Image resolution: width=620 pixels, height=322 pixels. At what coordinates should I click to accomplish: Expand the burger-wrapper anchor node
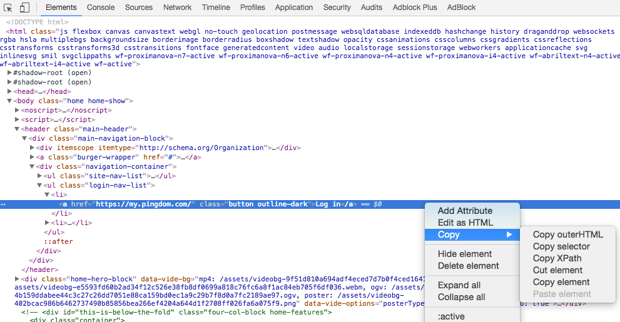tap(33, 157)
